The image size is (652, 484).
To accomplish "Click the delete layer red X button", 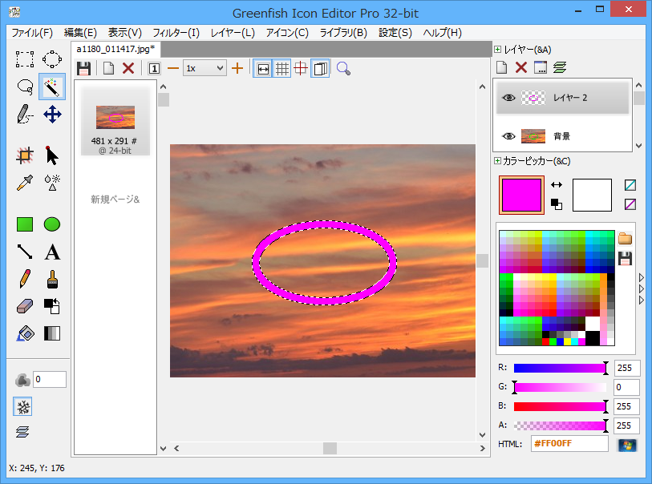I will pos(521,68).
